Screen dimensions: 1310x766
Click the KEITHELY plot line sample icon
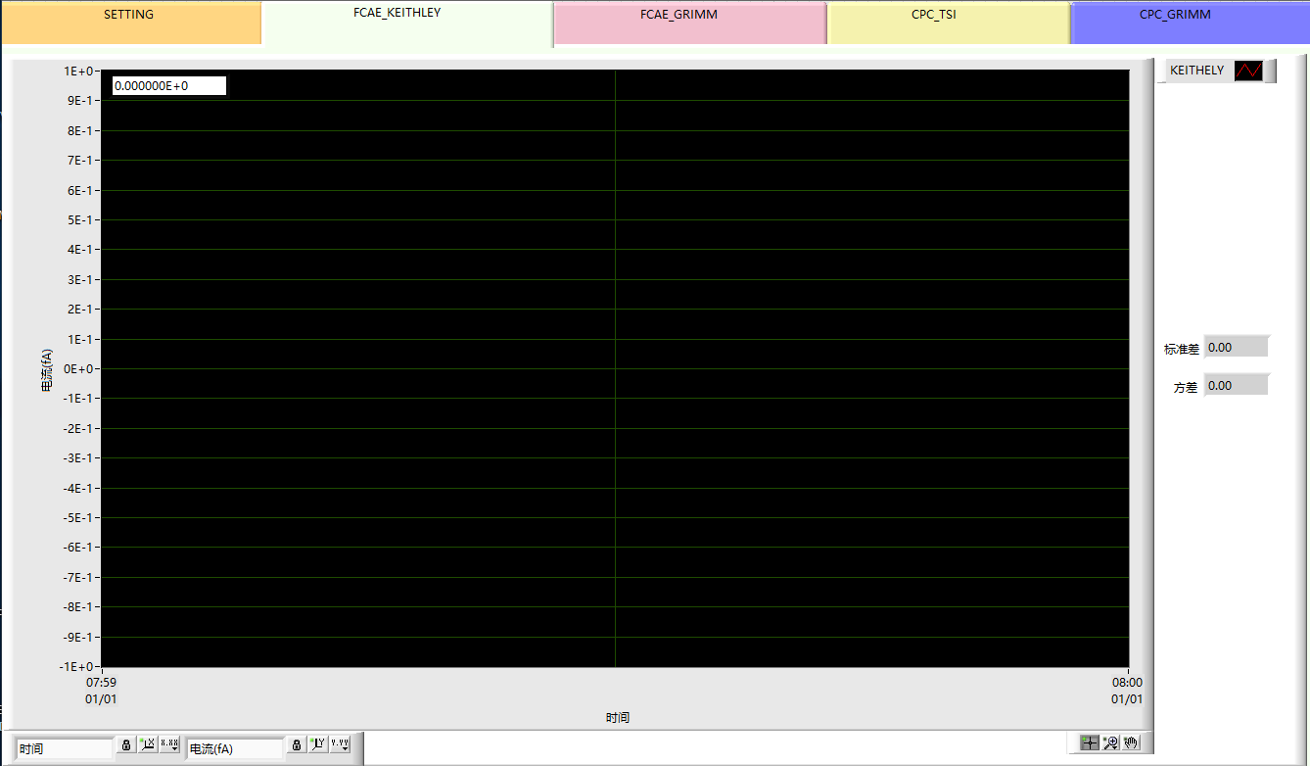(1248, 71)
